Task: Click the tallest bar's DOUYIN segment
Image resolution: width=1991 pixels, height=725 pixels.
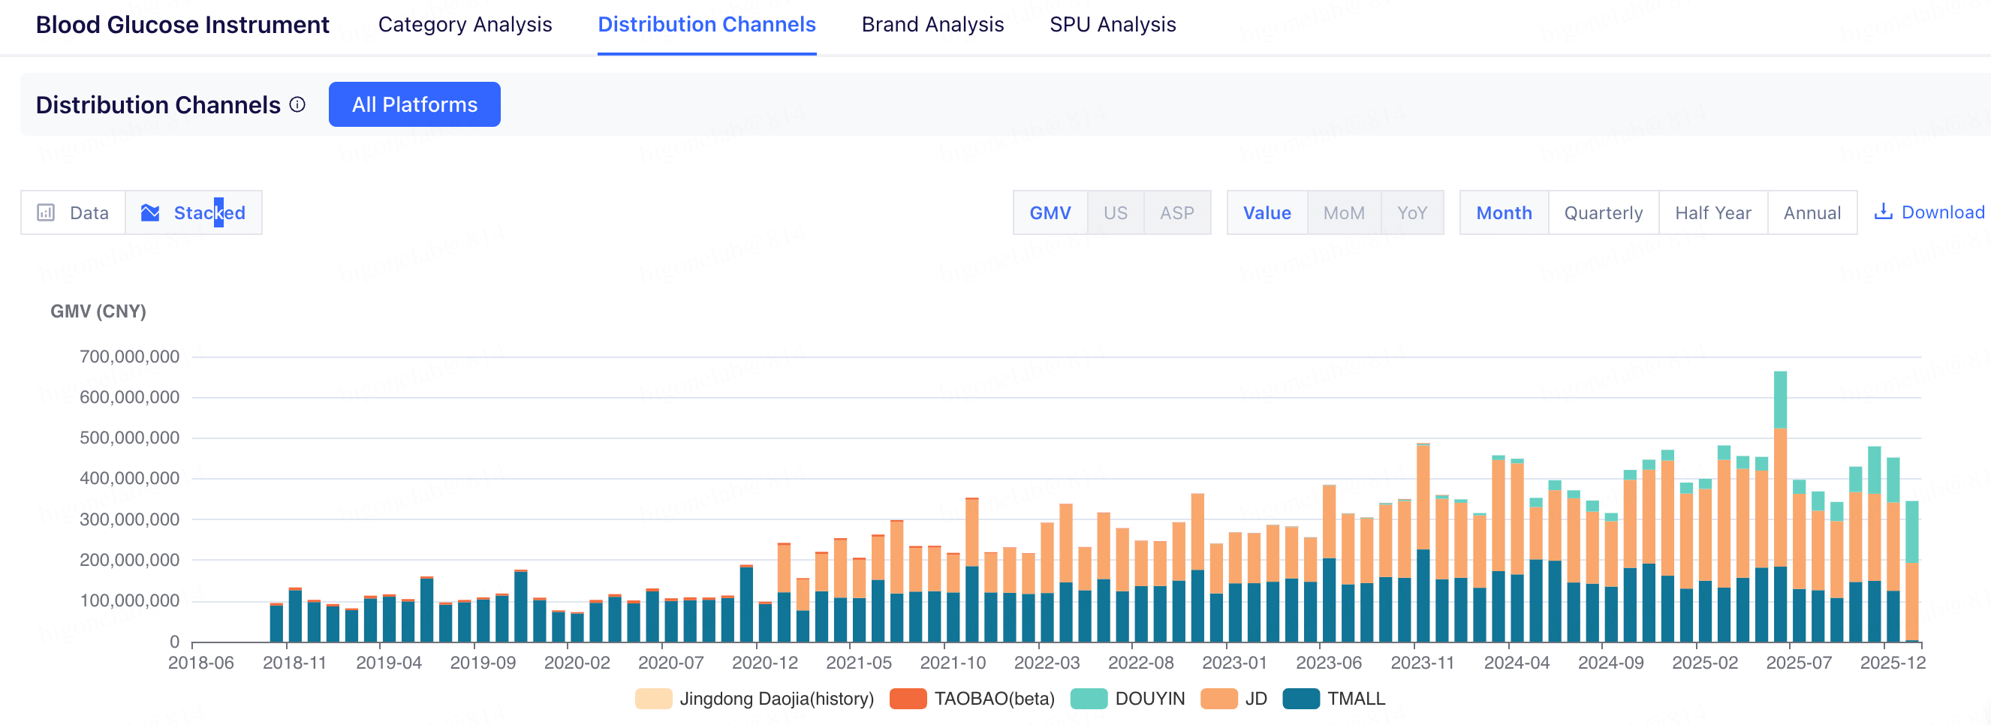Action: [1780, 399]
